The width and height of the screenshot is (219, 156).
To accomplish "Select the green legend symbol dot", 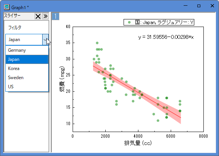I will point(129,22).
